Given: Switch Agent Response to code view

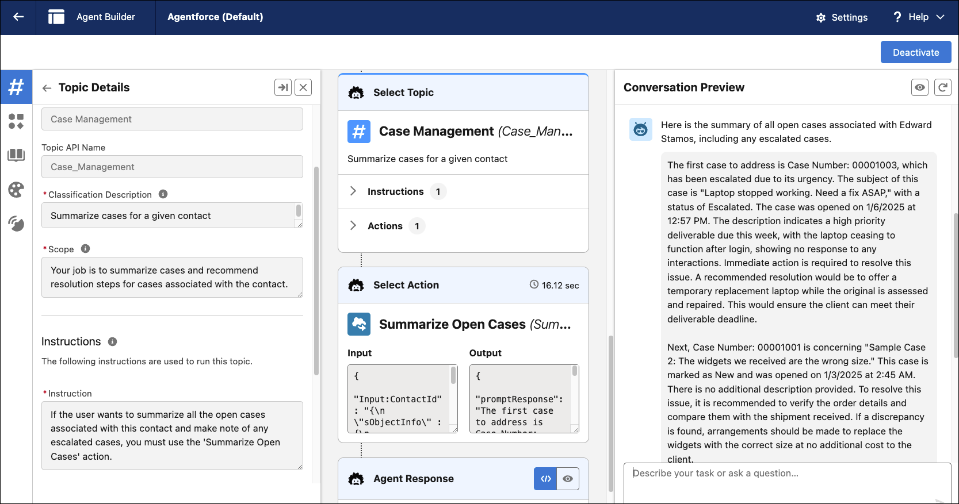Looking at the screenshot, I should [545, 479].
